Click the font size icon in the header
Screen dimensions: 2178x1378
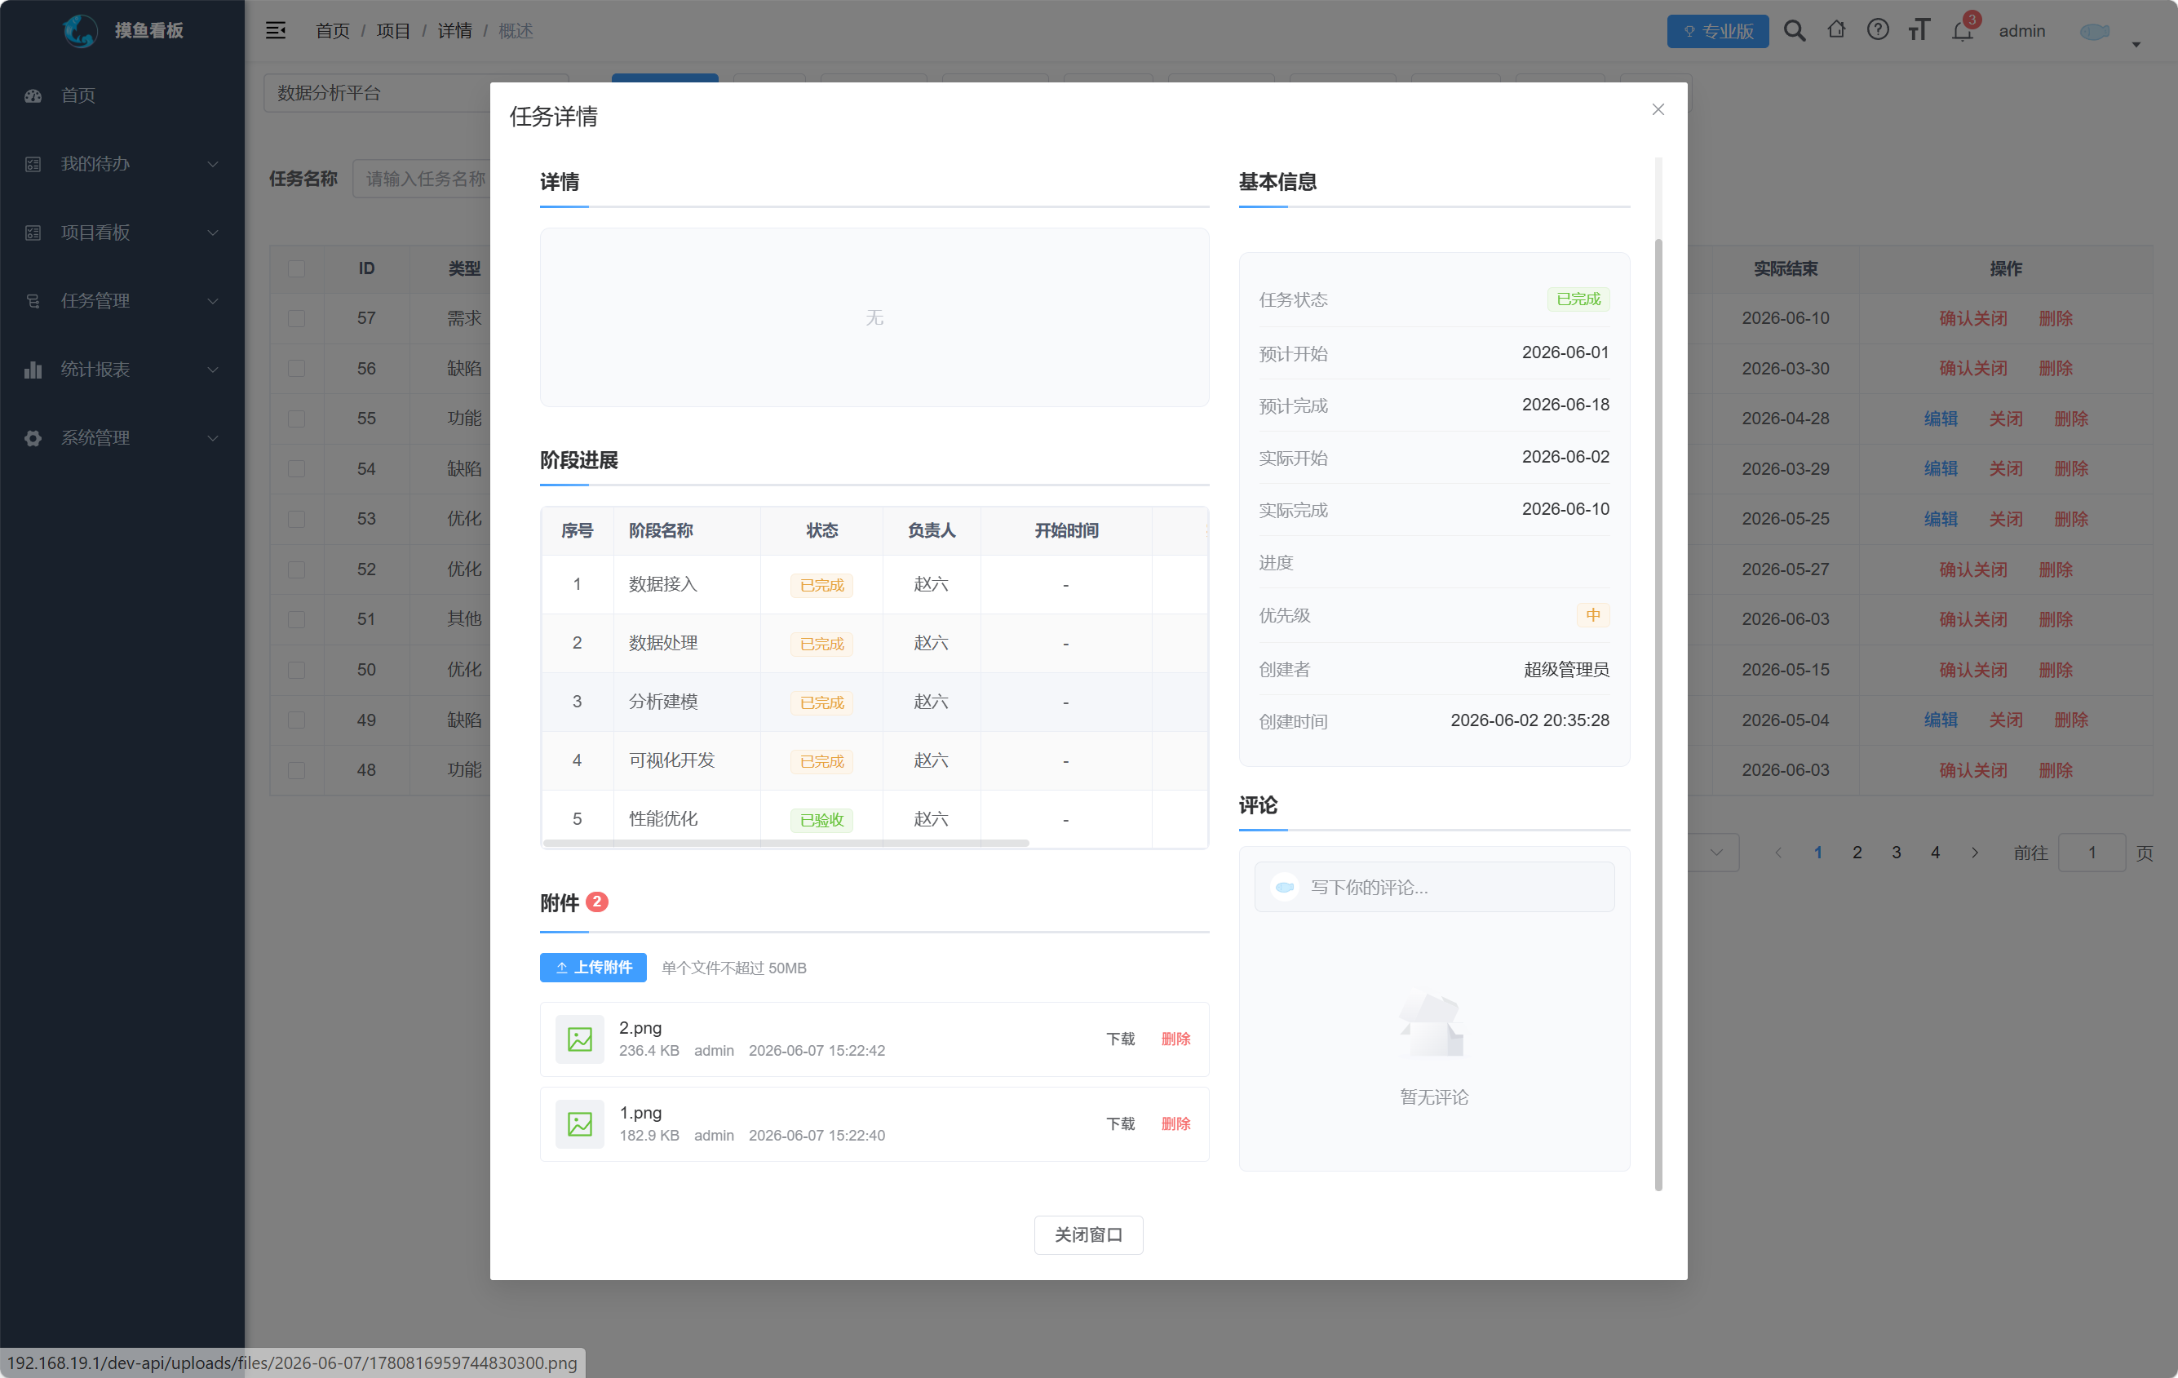(x=1919, y=30)
